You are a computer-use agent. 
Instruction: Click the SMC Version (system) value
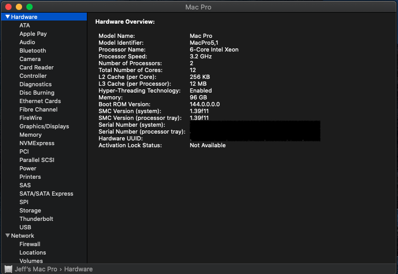(x=199, y=111)
